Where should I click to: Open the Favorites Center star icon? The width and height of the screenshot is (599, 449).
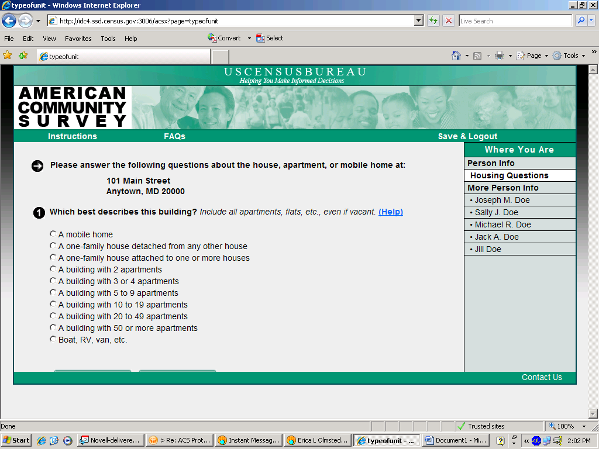(x=7, y=56)
